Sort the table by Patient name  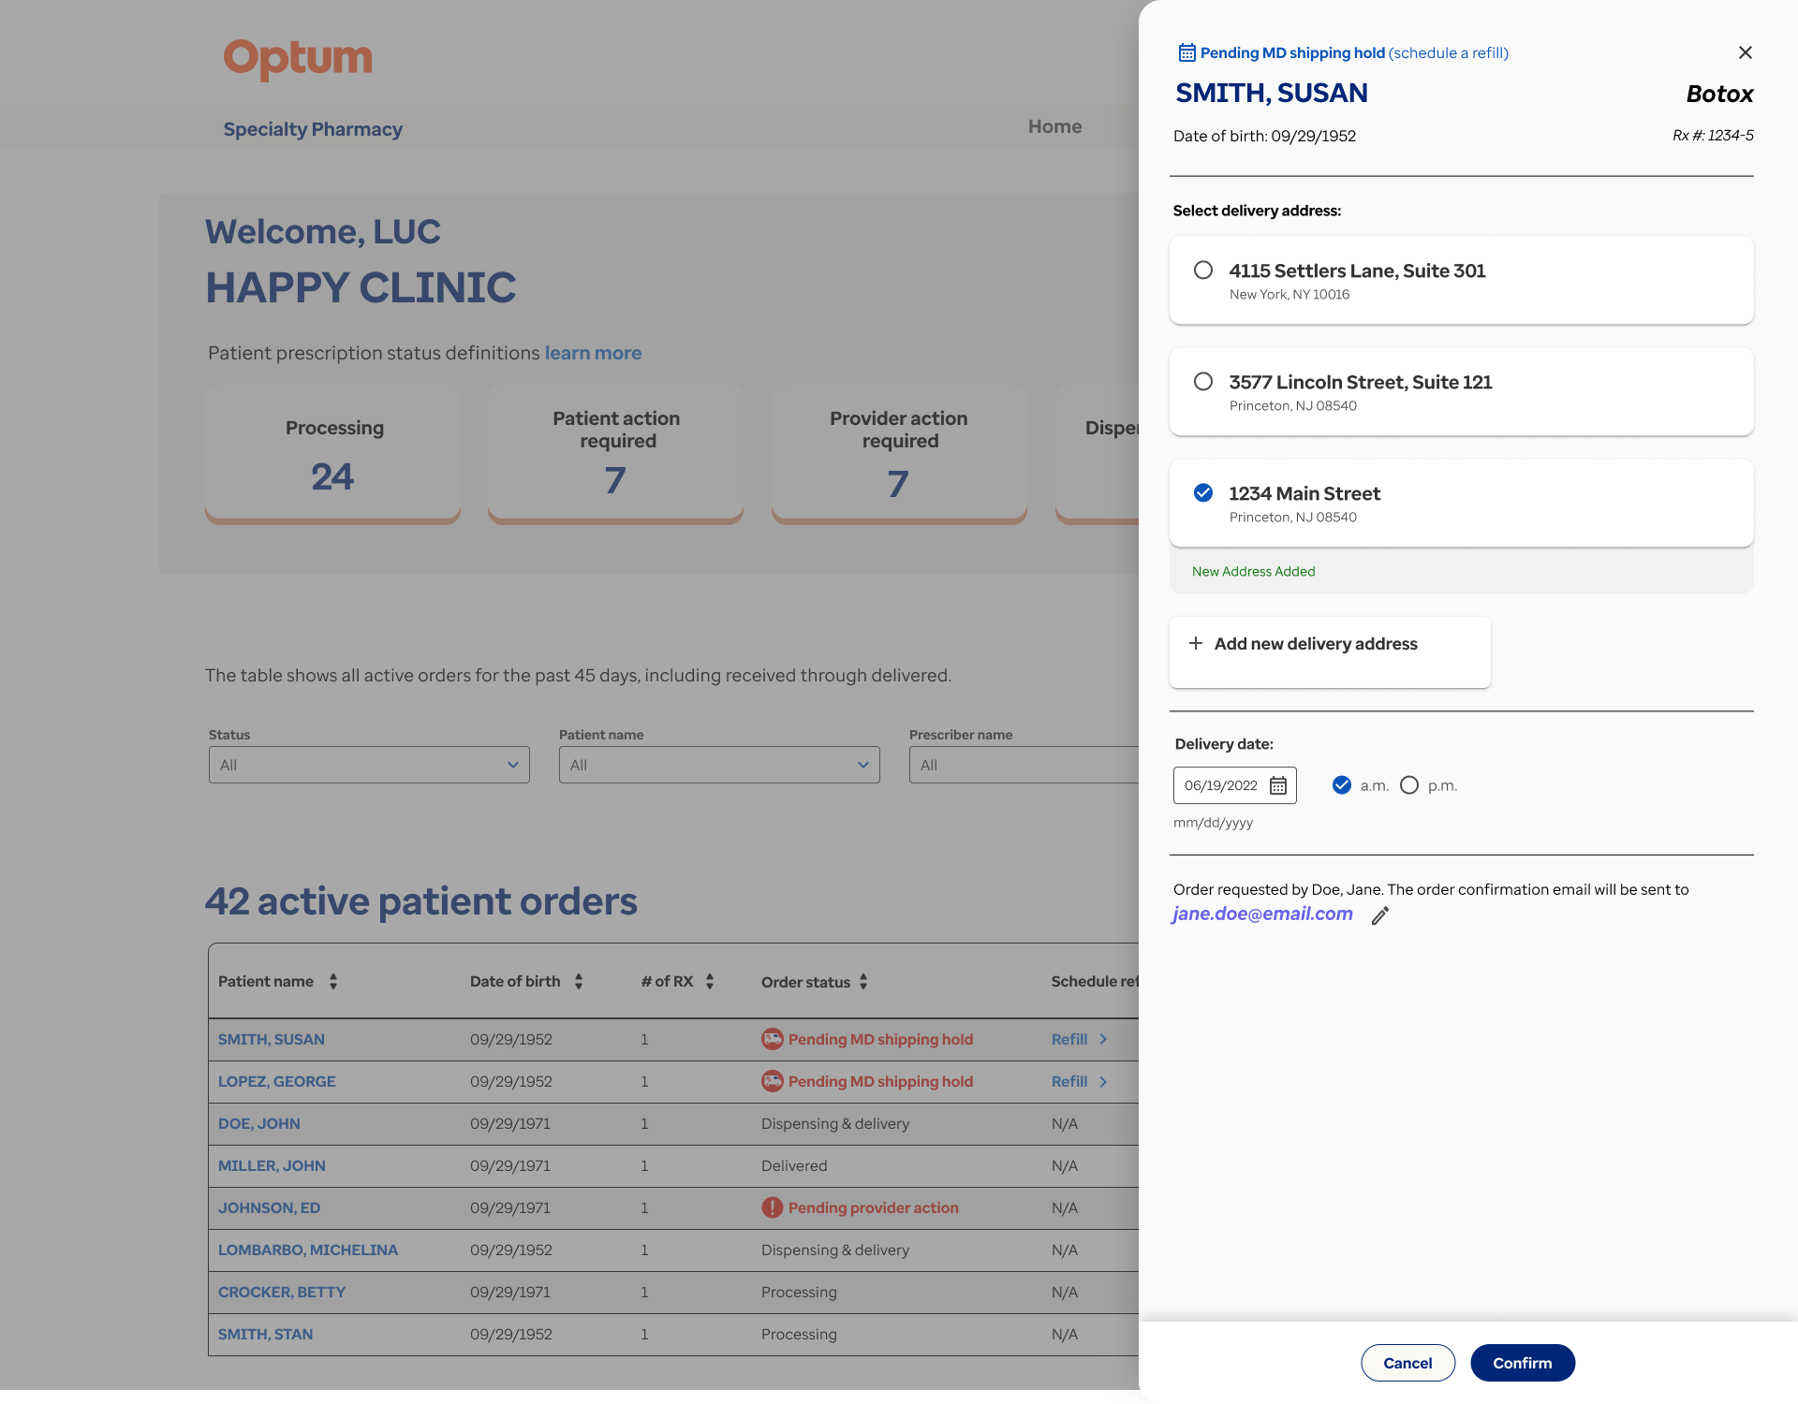point(333,981)
